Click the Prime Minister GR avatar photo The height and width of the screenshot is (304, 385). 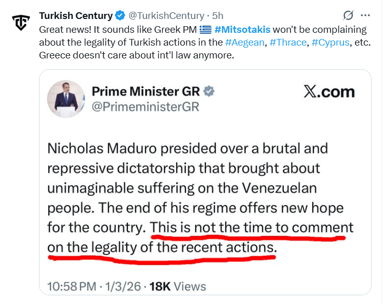[x=66, y=99]
